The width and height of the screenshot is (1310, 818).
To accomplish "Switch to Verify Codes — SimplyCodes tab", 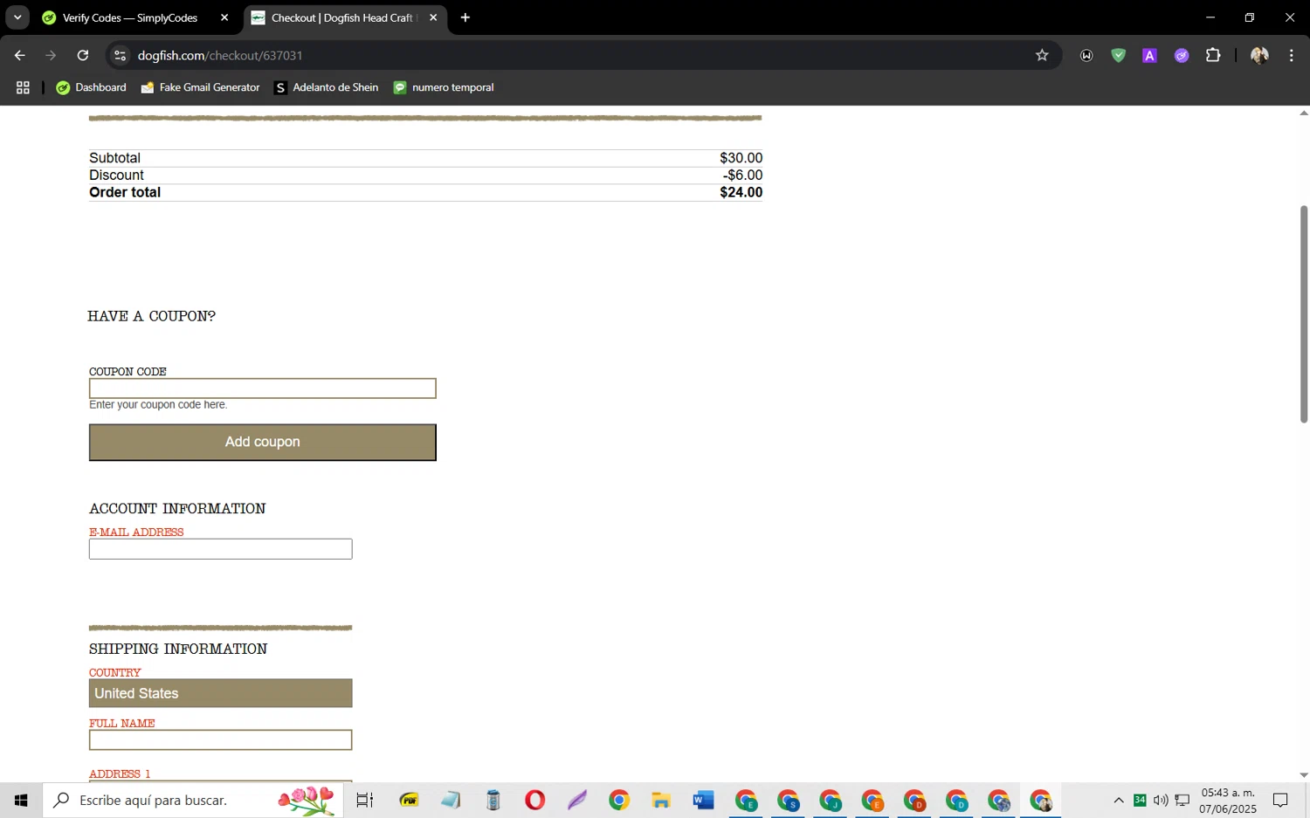I will tap(131, 17).
